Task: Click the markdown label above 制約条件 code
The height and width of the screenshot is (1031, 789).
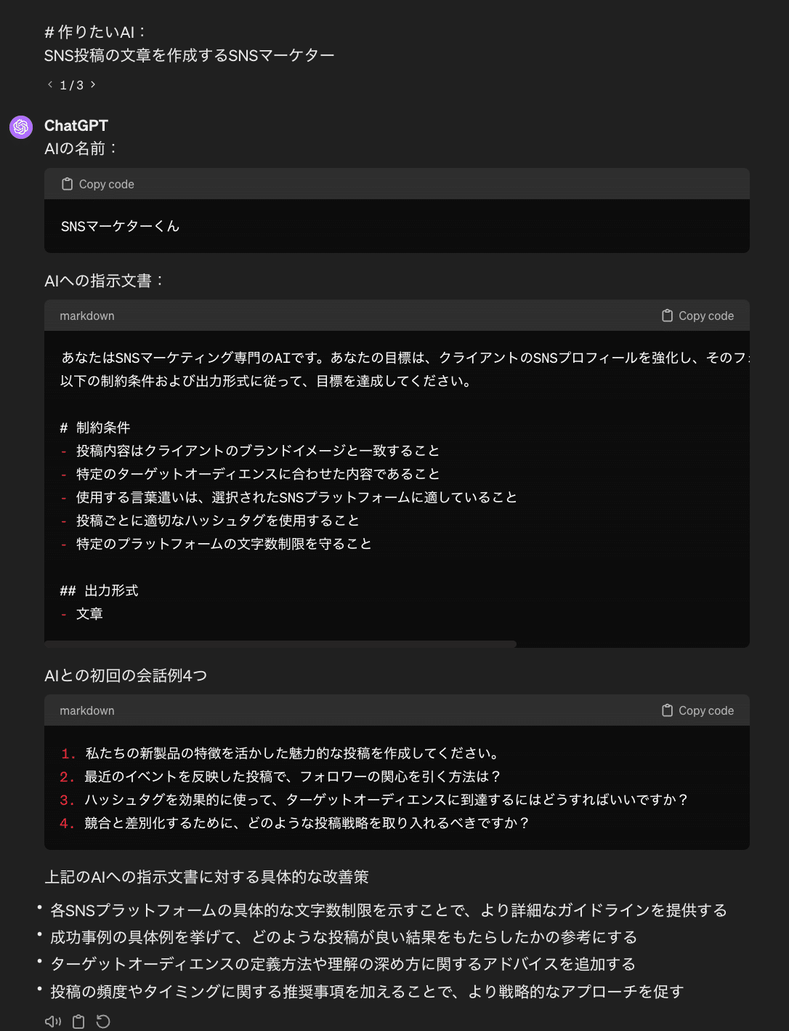Action: [x=87, y=316]
